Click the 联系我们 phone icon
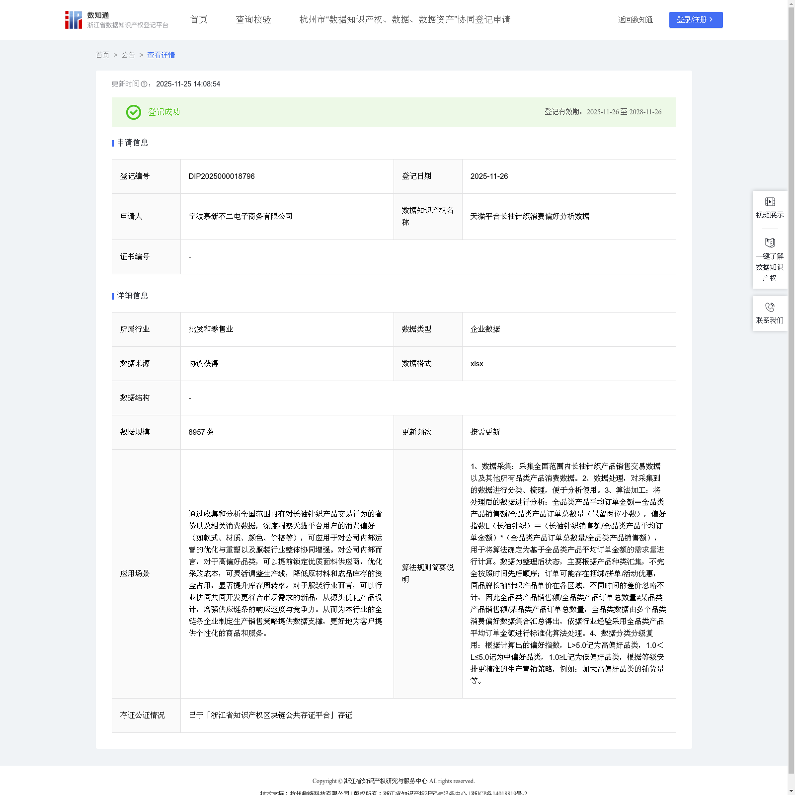Screen dimensions: 795x795 tap(770, 308)
